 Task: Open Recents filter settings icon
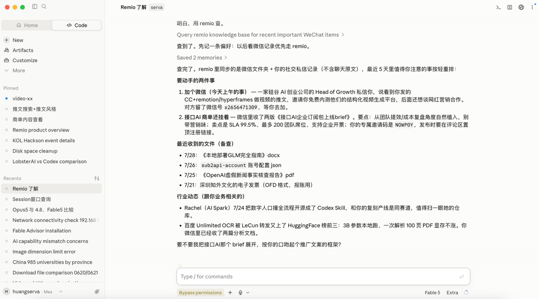click(97, 178)
